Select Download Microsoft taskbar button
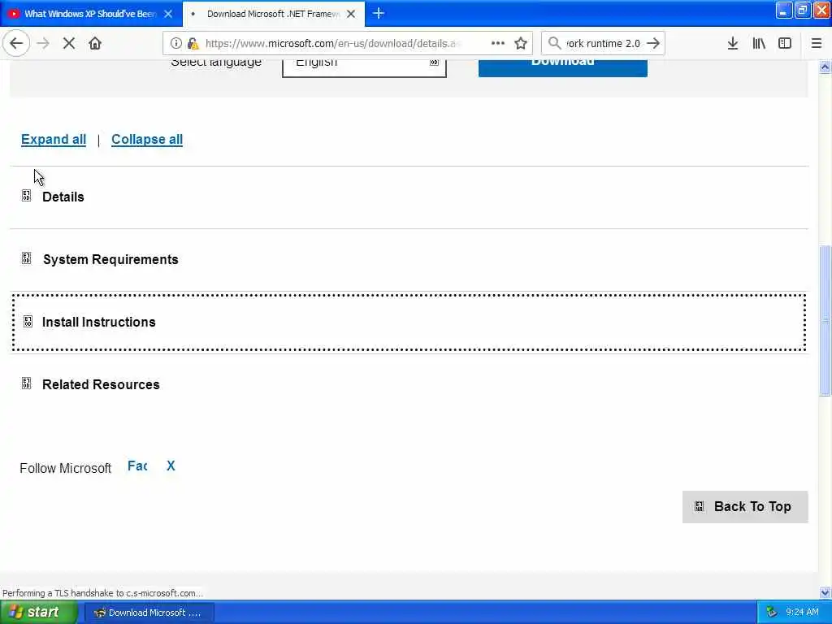The height and width of the screenshot is (624, 832). point(149,613)
